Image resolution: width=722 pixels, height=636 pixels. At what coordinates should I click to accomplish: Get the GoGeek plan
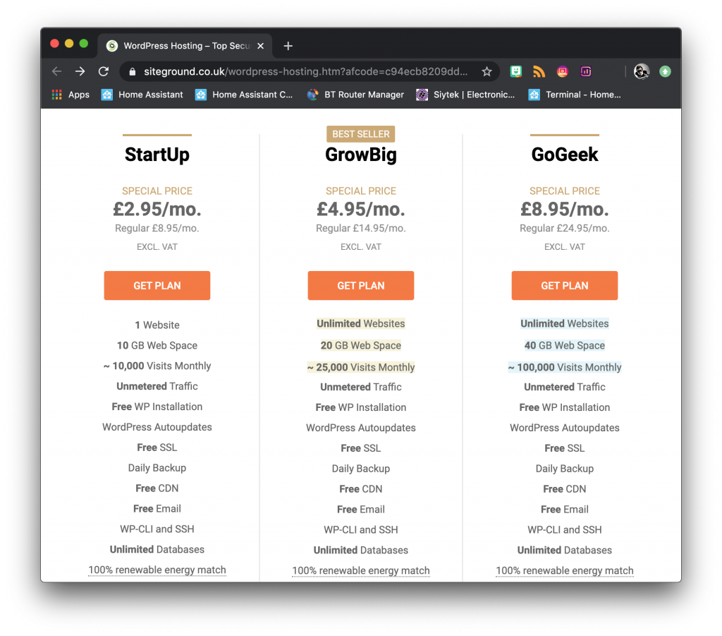(565, 286)
